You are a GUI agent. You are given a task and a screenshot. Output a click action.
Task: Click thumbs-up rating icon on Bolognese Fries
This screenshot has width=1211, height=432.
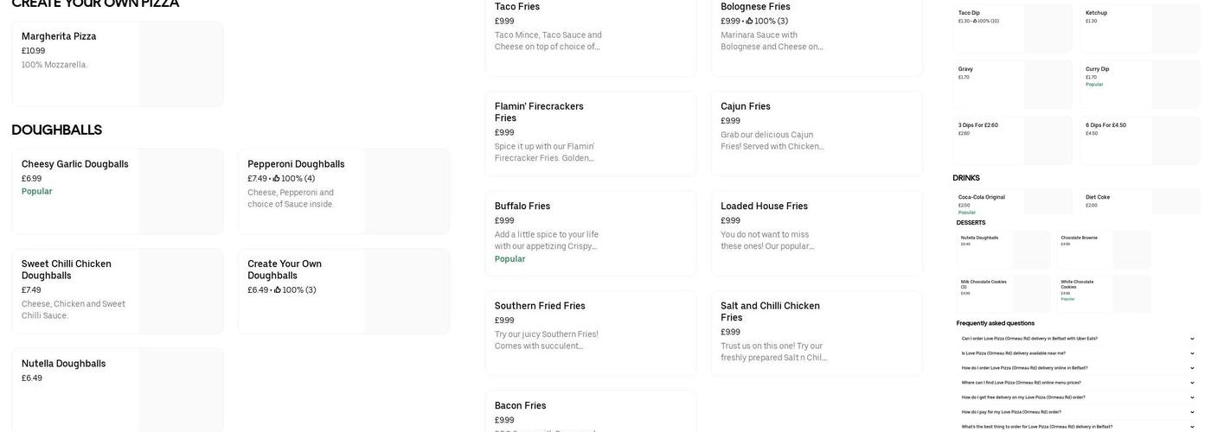[750, 22]
